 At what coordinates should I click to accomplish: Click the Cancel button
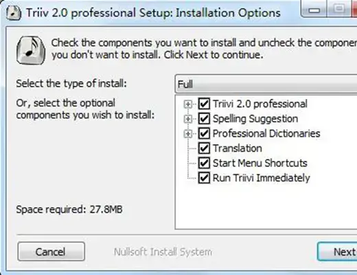point(51,252)
